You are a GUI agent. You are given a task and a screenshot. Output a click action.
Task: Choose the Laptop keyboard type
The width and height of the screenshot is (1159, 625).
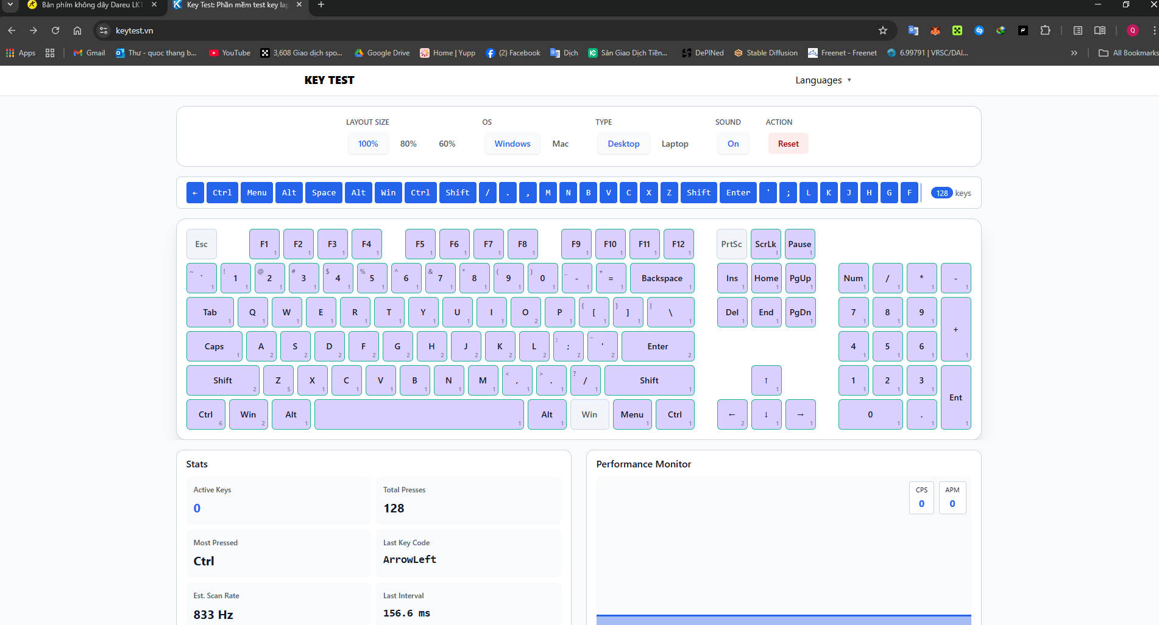click(x=675, y=144)
